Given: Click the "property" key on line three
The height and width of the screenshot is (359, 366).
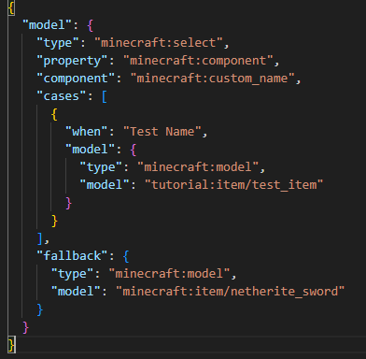Looking at the screenshot, I should pos(73,61).
